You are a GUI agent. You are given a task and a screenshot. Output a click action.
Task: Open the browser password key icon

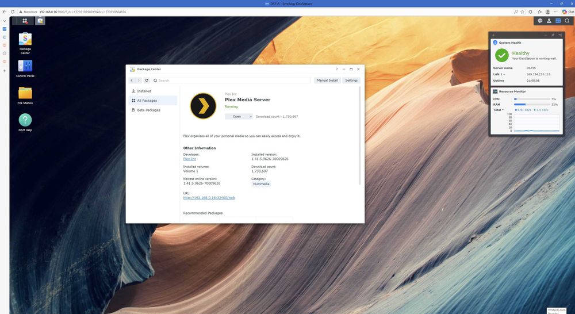point(516,12)
